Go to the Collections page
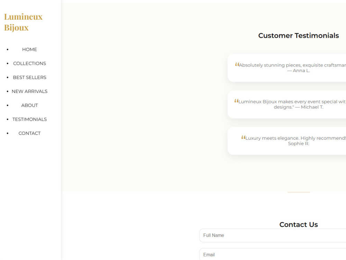 [29, 63]
